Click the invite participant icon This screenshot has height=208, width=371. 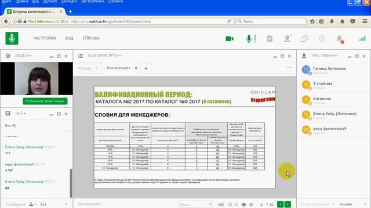click(x=288, y=38)
